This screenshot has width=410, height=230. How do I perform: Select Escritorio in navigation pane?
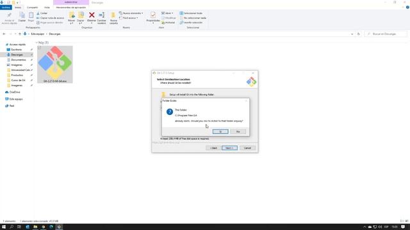click(16, 50)
